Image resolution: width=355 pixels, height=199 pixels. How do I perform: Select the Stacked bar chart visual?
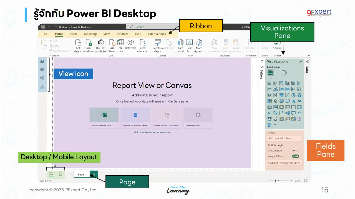(x=270, y=83)
